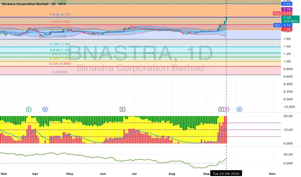
Task: Open the green E earnings marker
Action: pyautogui.click(x=29, y=109)
